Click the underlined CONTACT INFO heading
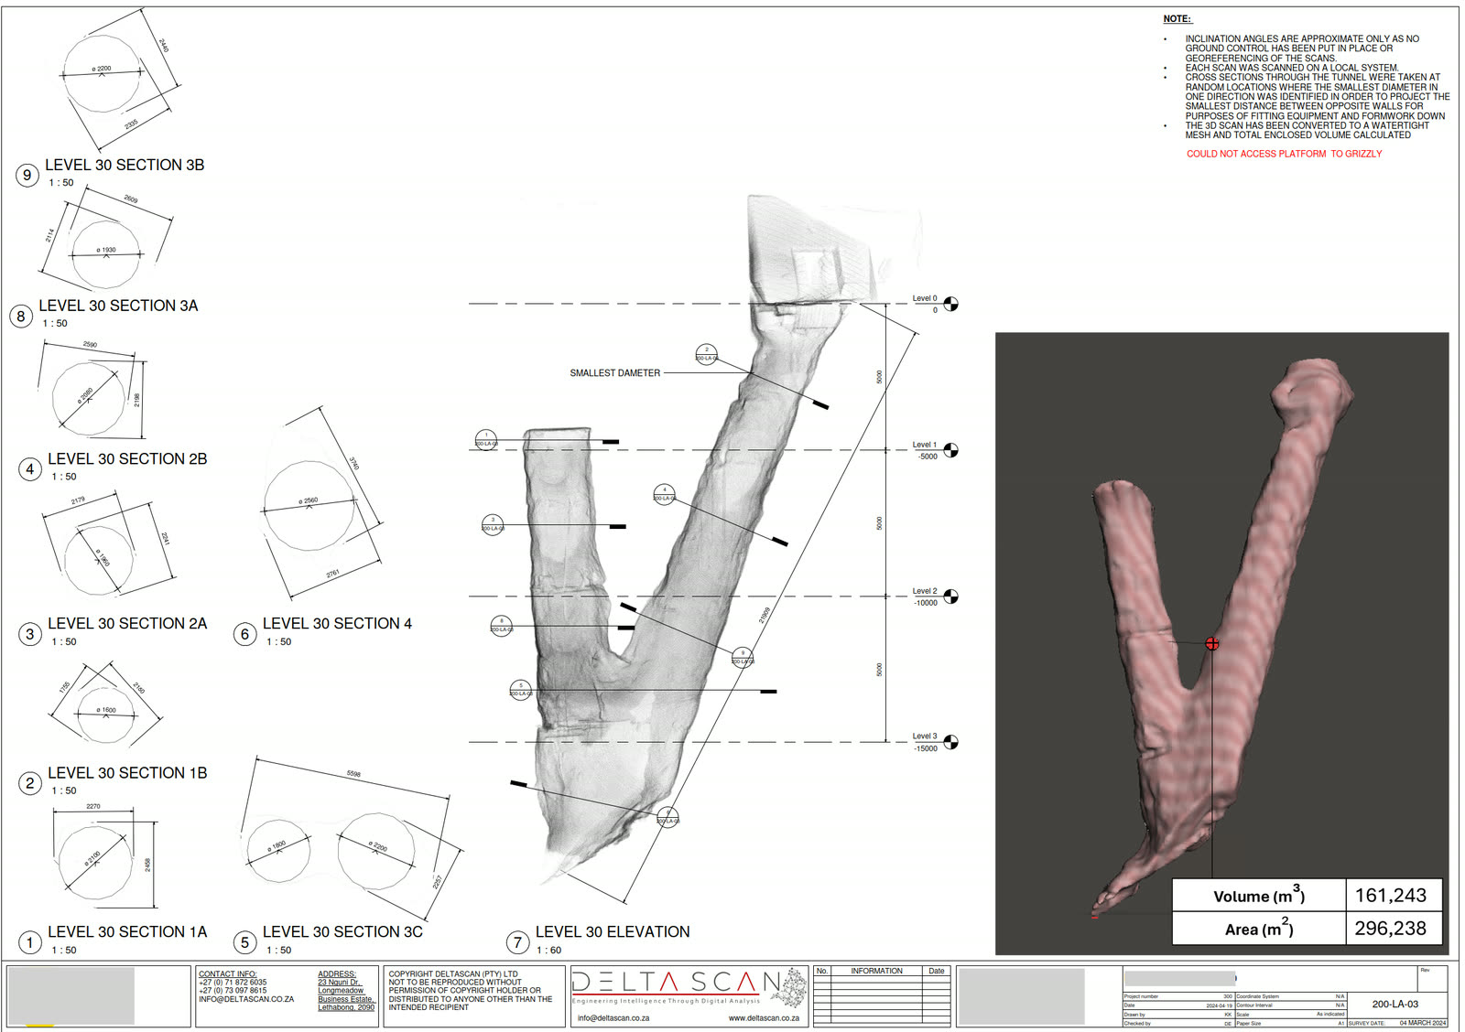This screenshot has height=1032, width=1465. (x=228, y=974)
